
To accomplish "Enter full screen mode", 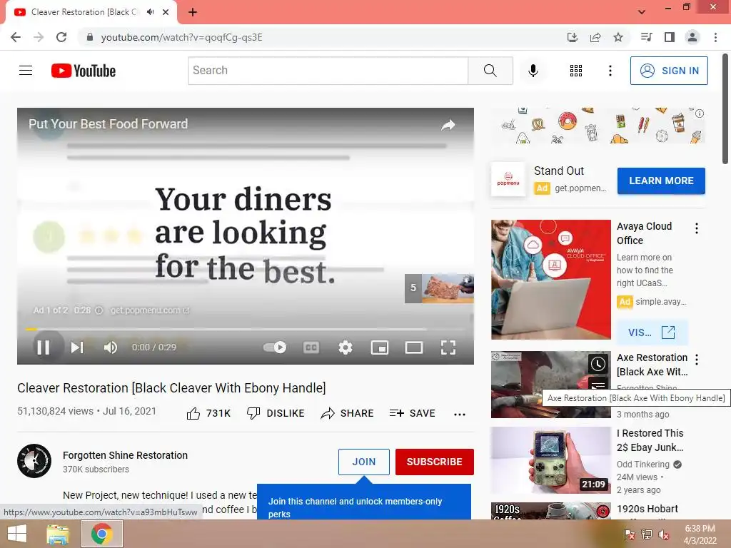I will click(x=448, y=347).
